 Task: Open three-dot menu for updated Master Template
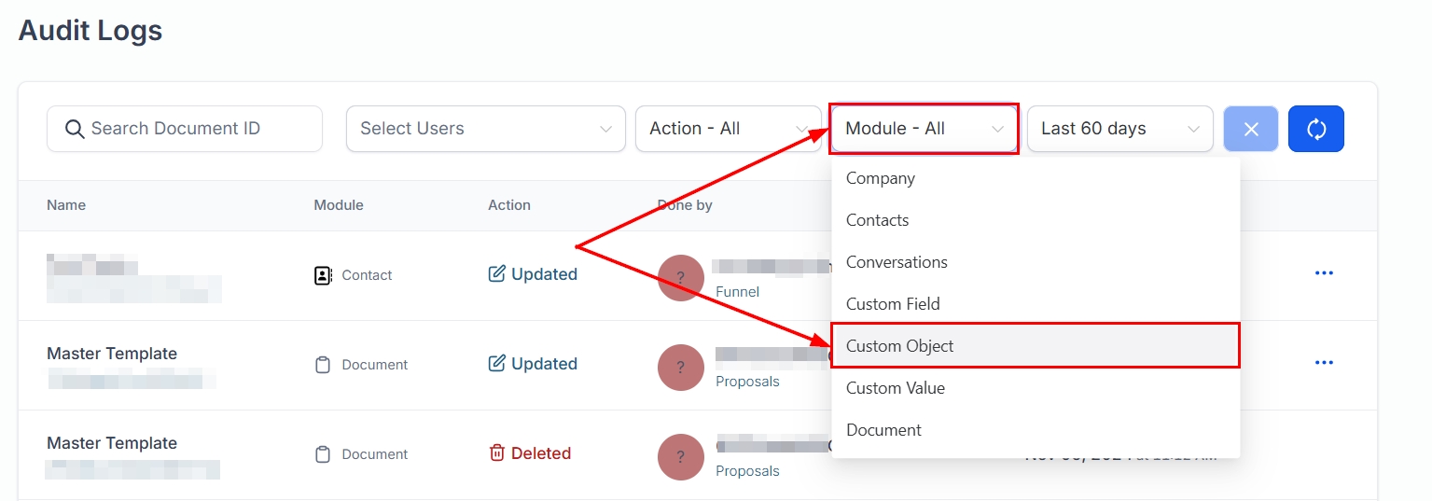click(1323, 363)
